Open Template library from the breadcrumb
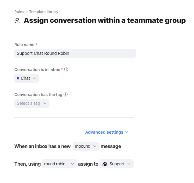The image size is (194, 183). pos(44,12)
